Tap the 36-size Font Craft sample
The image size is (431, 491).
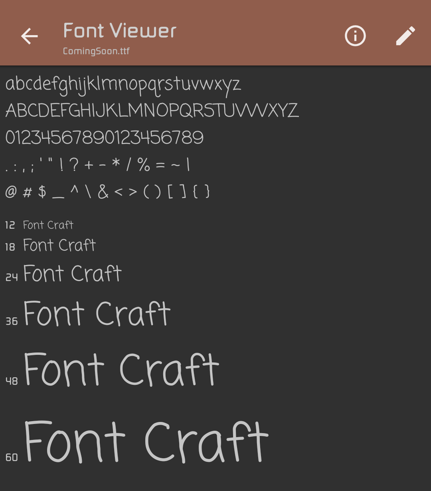coord(97,314)
